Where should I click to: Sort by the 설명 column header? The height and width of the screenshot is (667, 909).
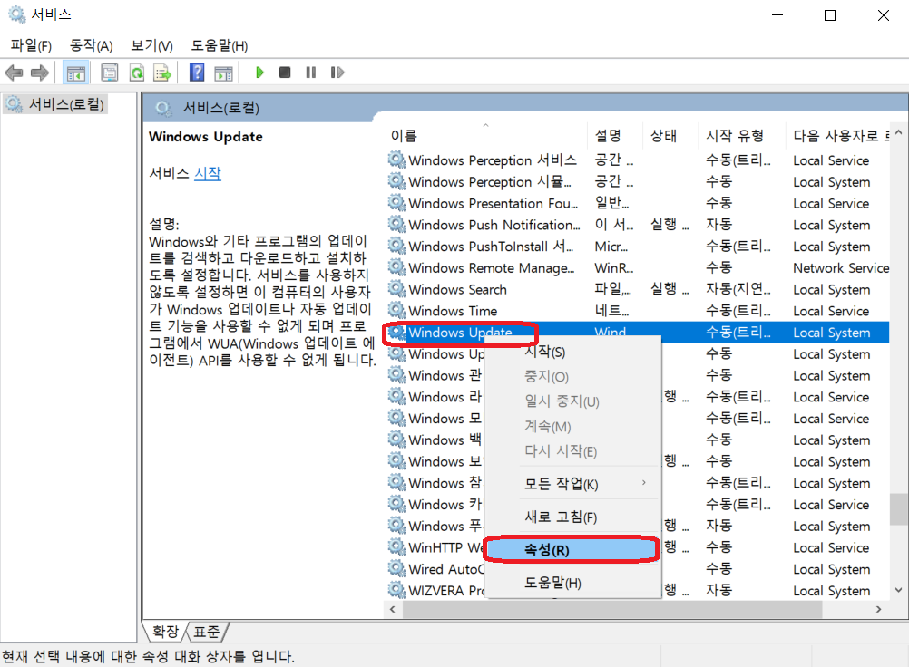point(614,136)
